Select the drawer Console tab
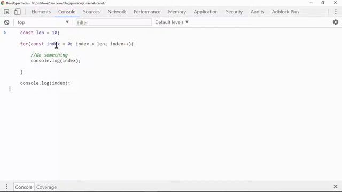This screenshot has height=192, width=342. (24, 187)
